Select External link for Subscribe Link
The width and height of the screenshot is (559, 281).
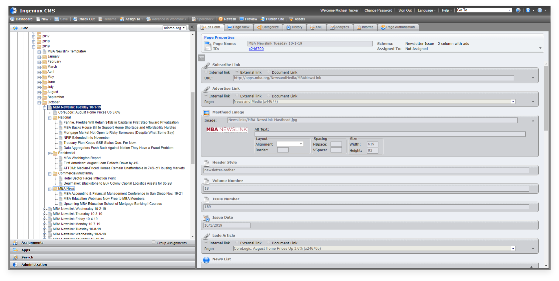[237, 72]
